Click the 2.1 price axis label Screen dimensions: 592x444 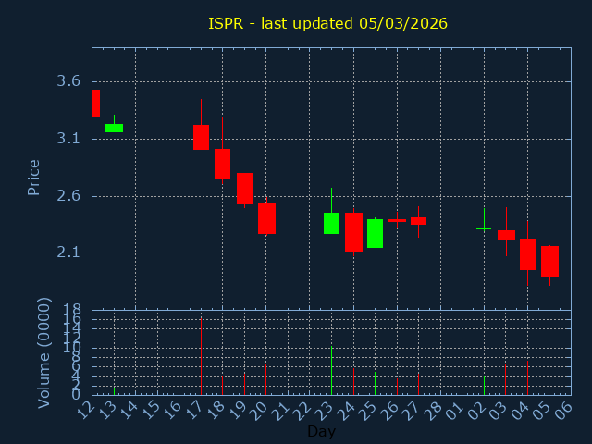pyautogui.click(x=68, y=253)
